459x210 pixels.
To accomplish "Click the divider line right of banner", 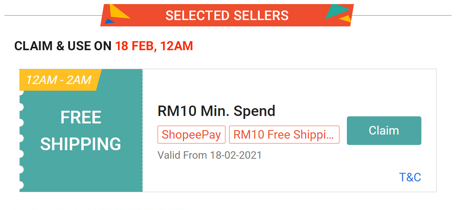I will coord(402,16).
